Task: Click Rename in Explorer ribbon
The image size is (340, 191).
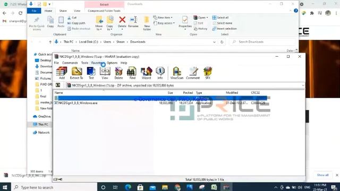Action: pos(133,22)
